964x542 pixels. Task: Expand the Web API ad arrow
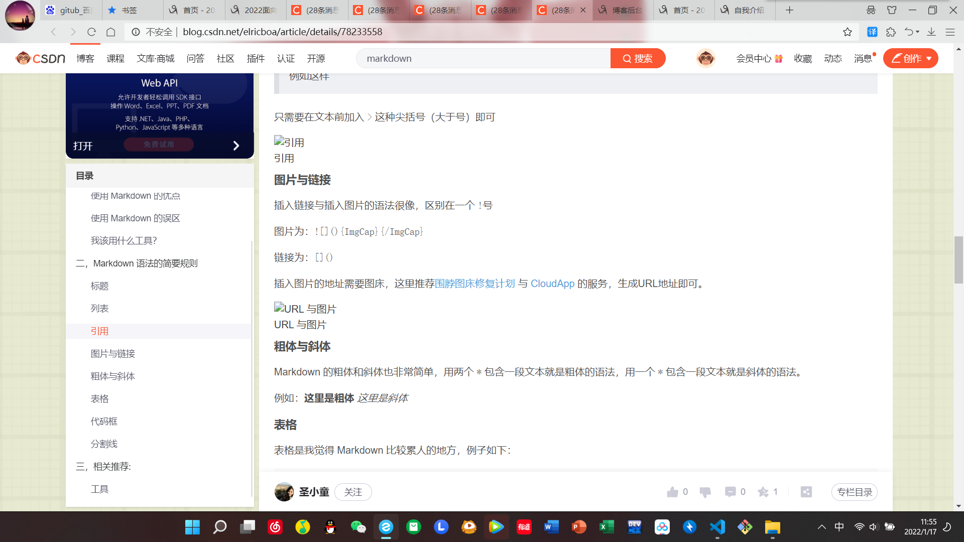236,146
